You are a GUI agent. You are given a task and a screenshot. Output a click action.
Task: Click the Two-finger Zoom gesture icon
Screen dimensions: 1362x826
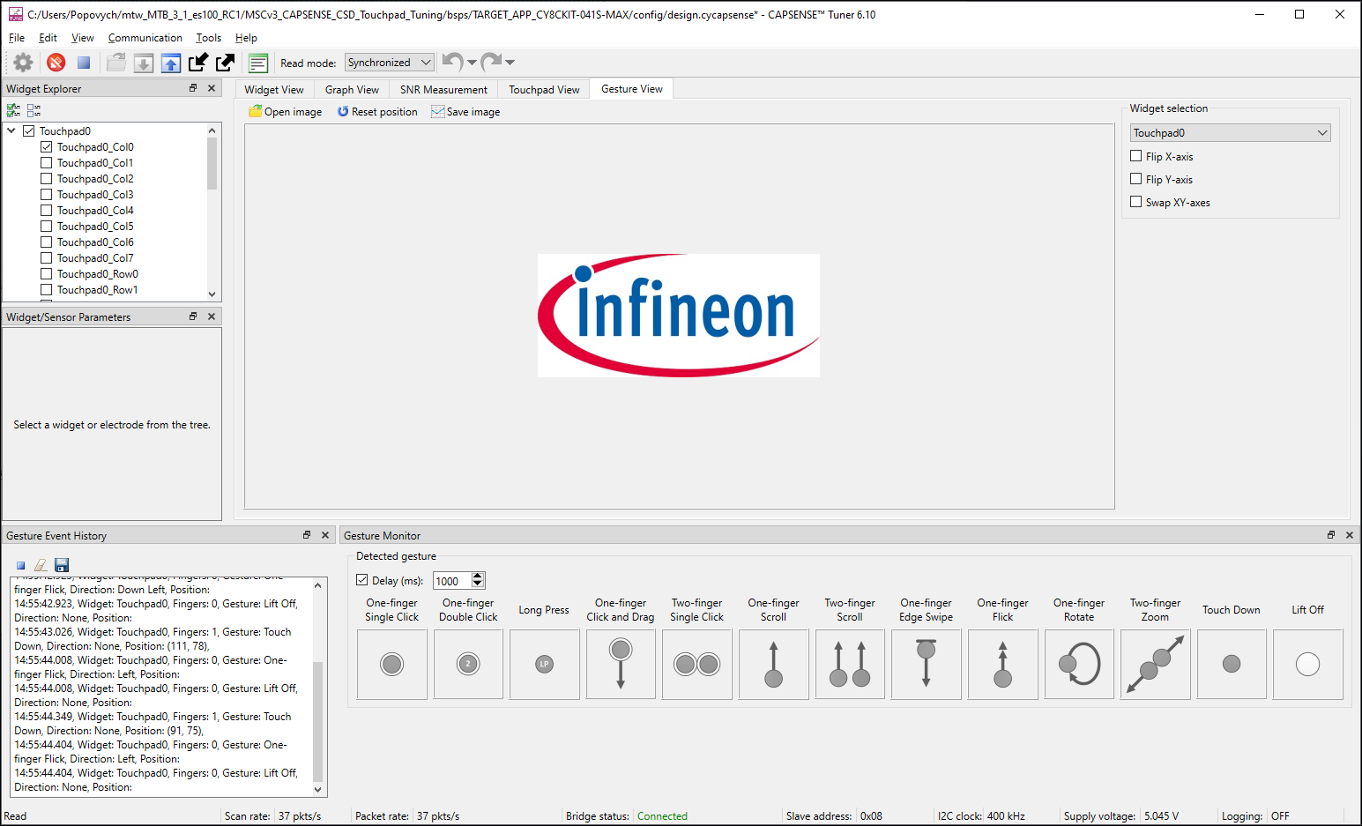tap(1155, 665)
